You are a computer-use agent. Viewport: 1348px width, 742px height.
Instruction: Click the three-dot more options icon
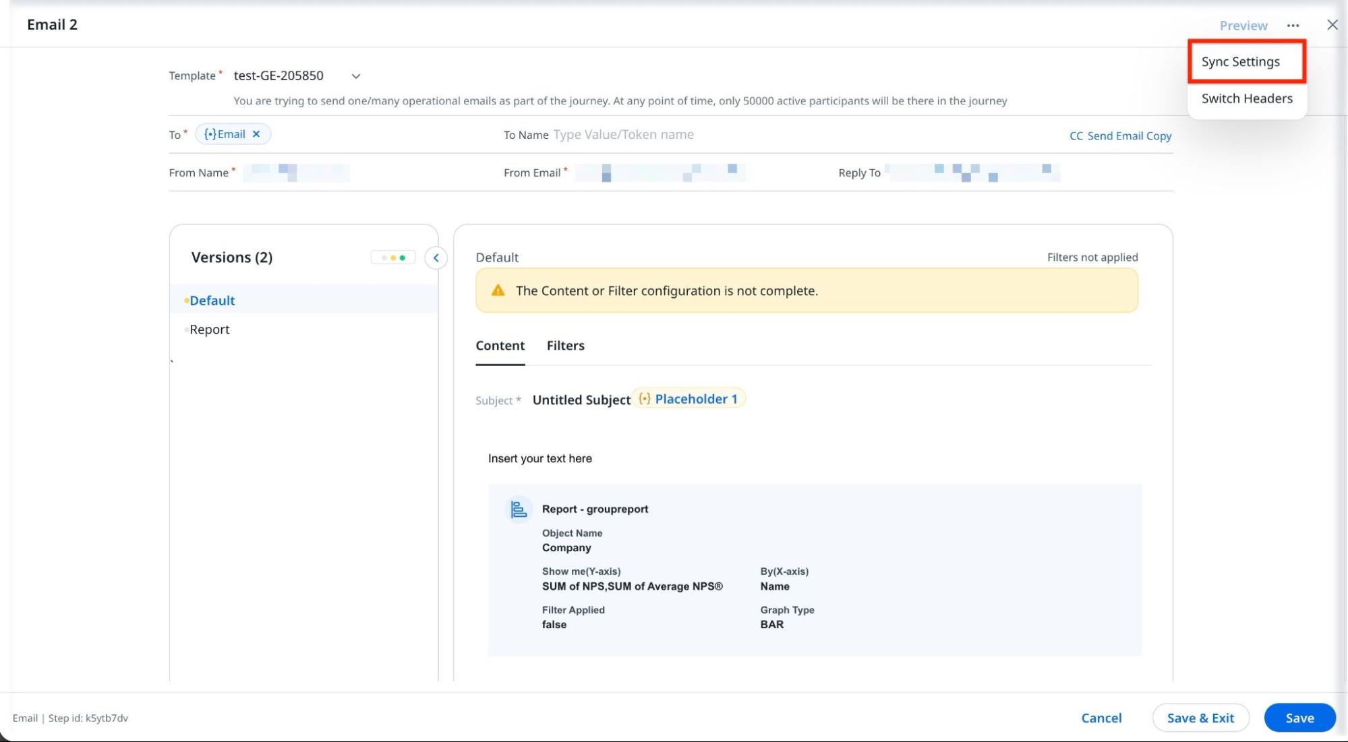point(1292,26)
